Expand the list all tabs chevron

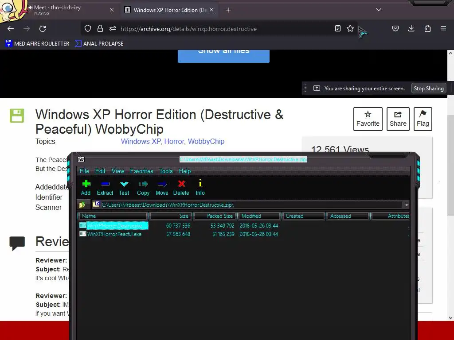coord(379,10)
